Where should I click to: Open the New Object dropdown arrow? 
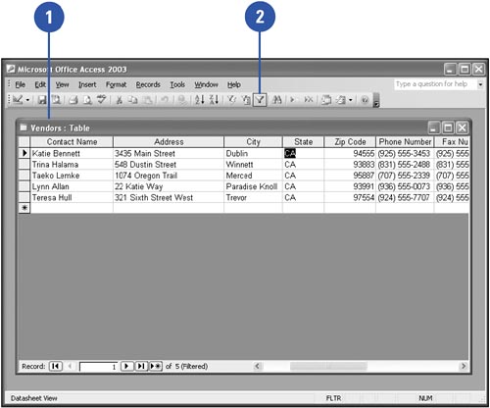point(351,100)
